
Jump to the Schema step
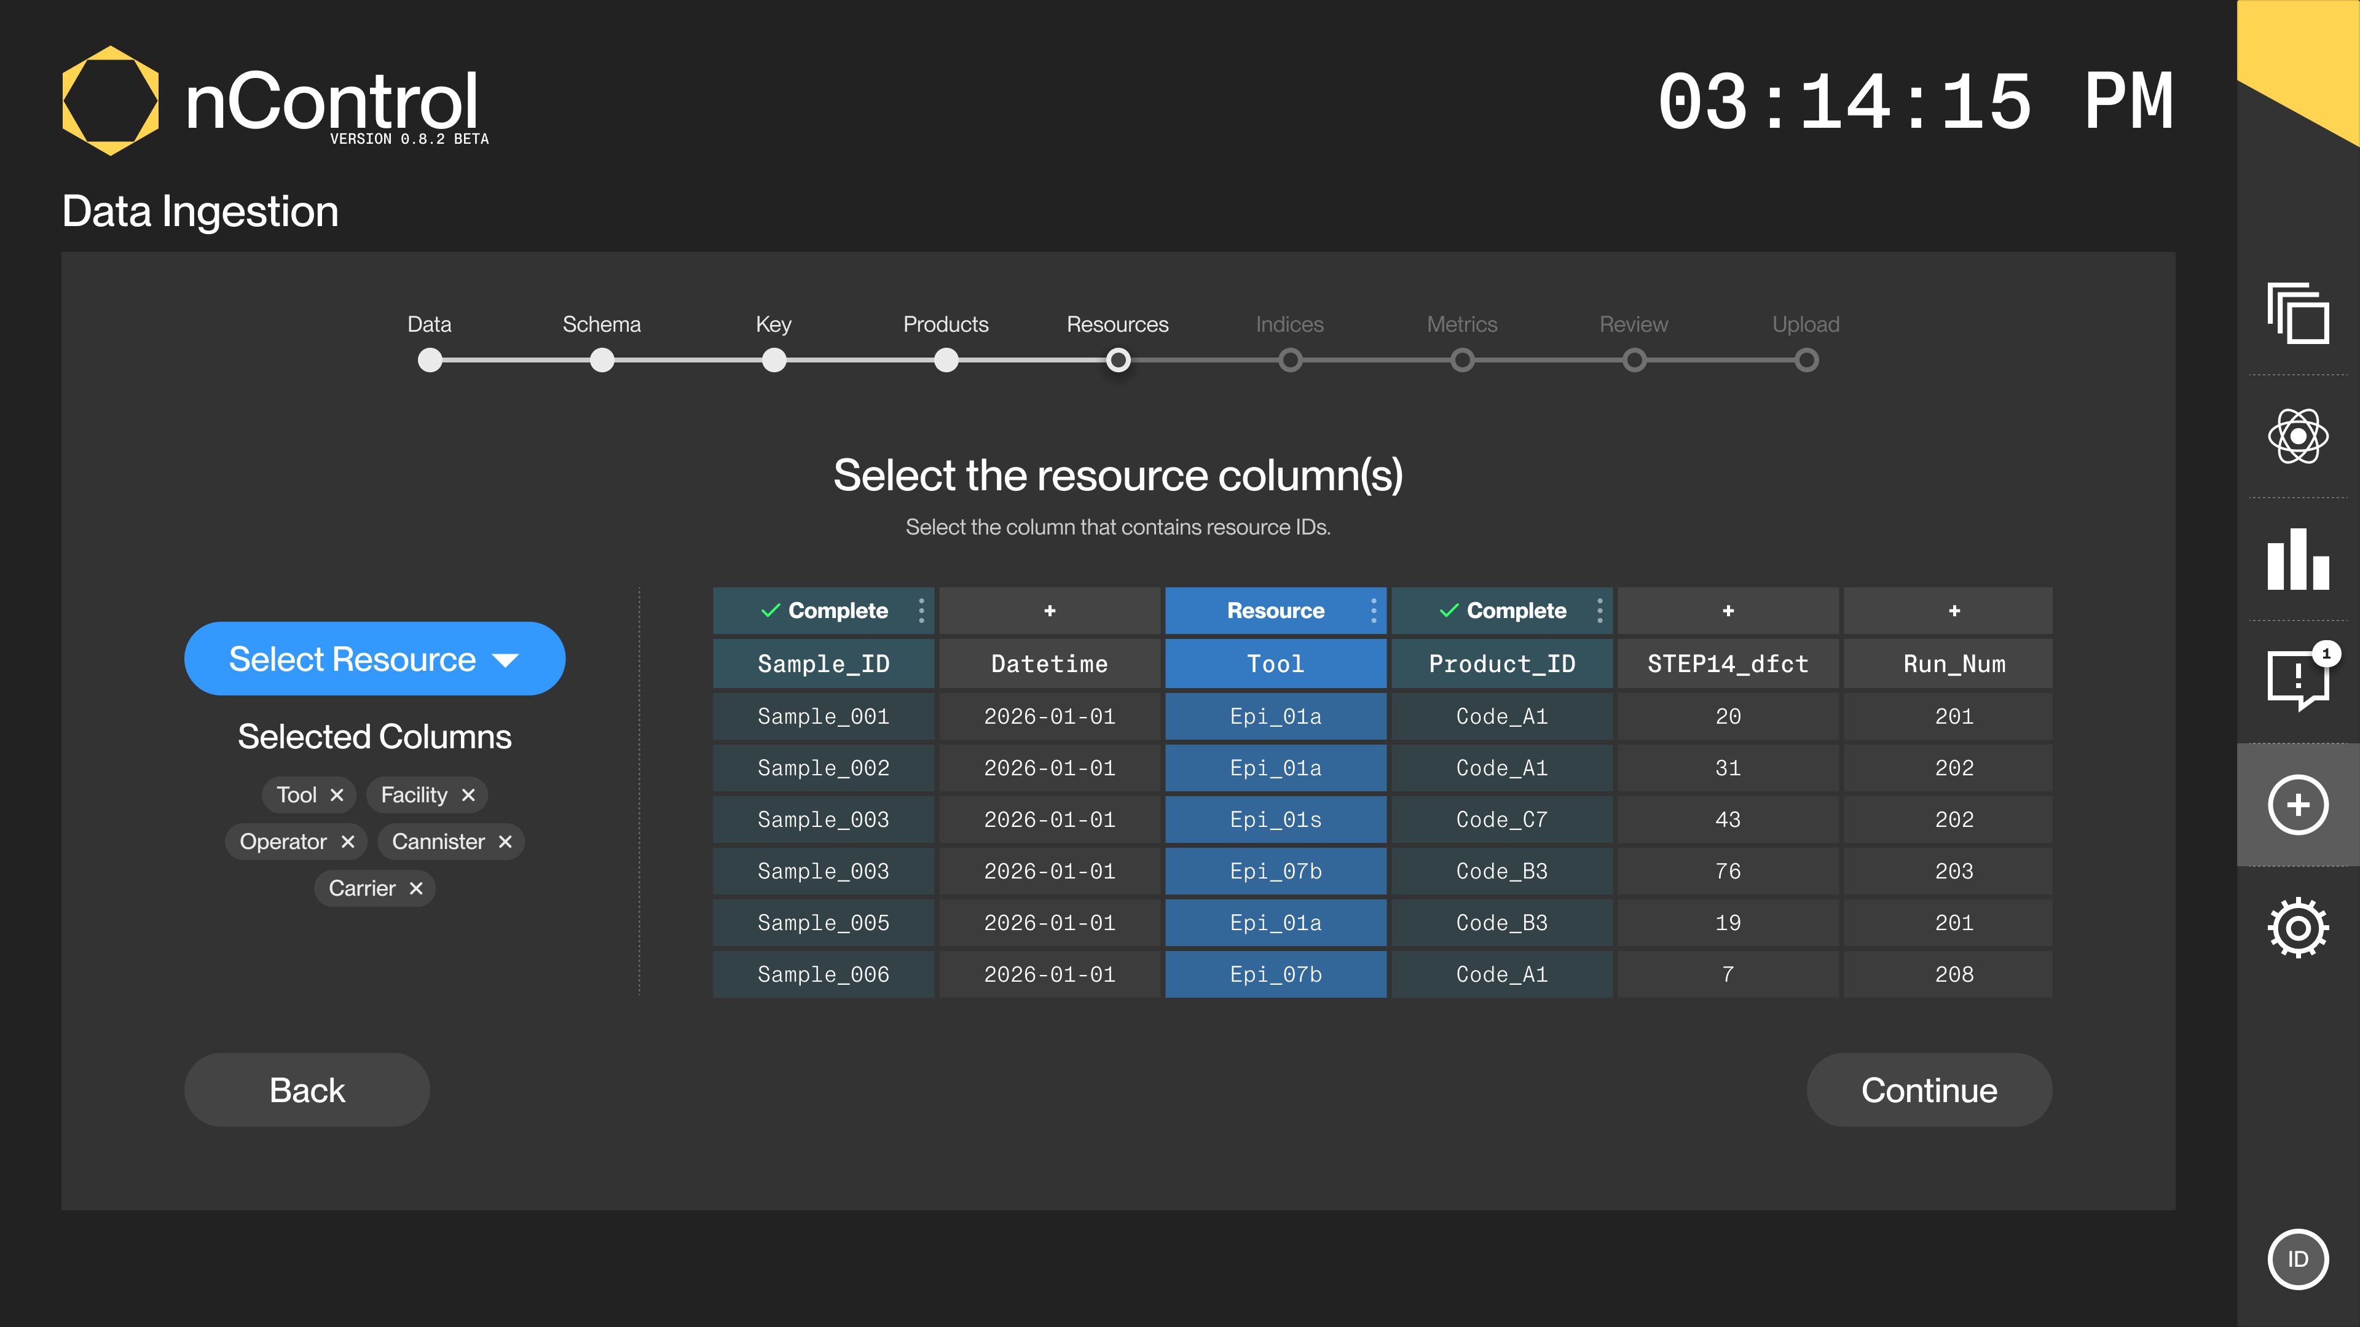tap(601, 360)
